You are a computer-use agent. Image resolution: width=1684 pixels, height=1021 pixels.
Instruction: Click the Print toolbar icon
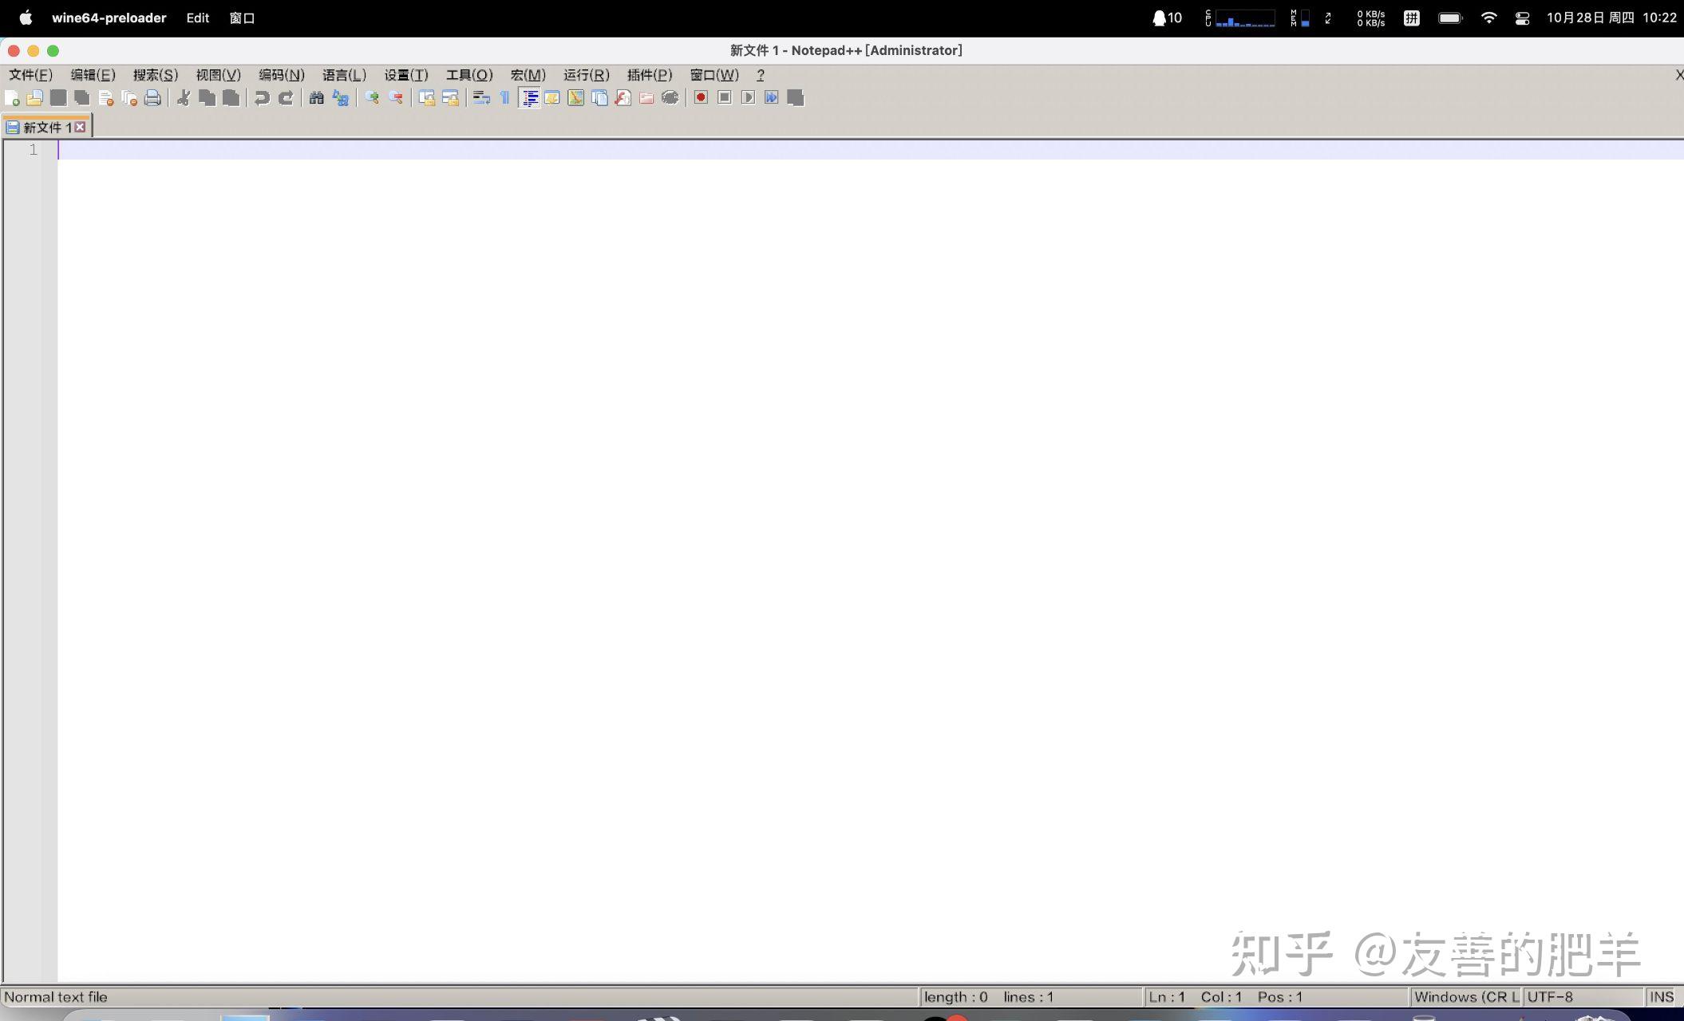[x=153, y=97]
